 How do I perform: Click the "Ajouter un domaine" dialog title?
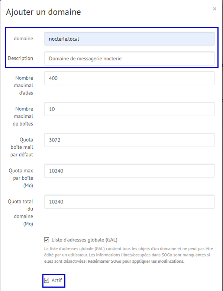(x=43, y=12)
